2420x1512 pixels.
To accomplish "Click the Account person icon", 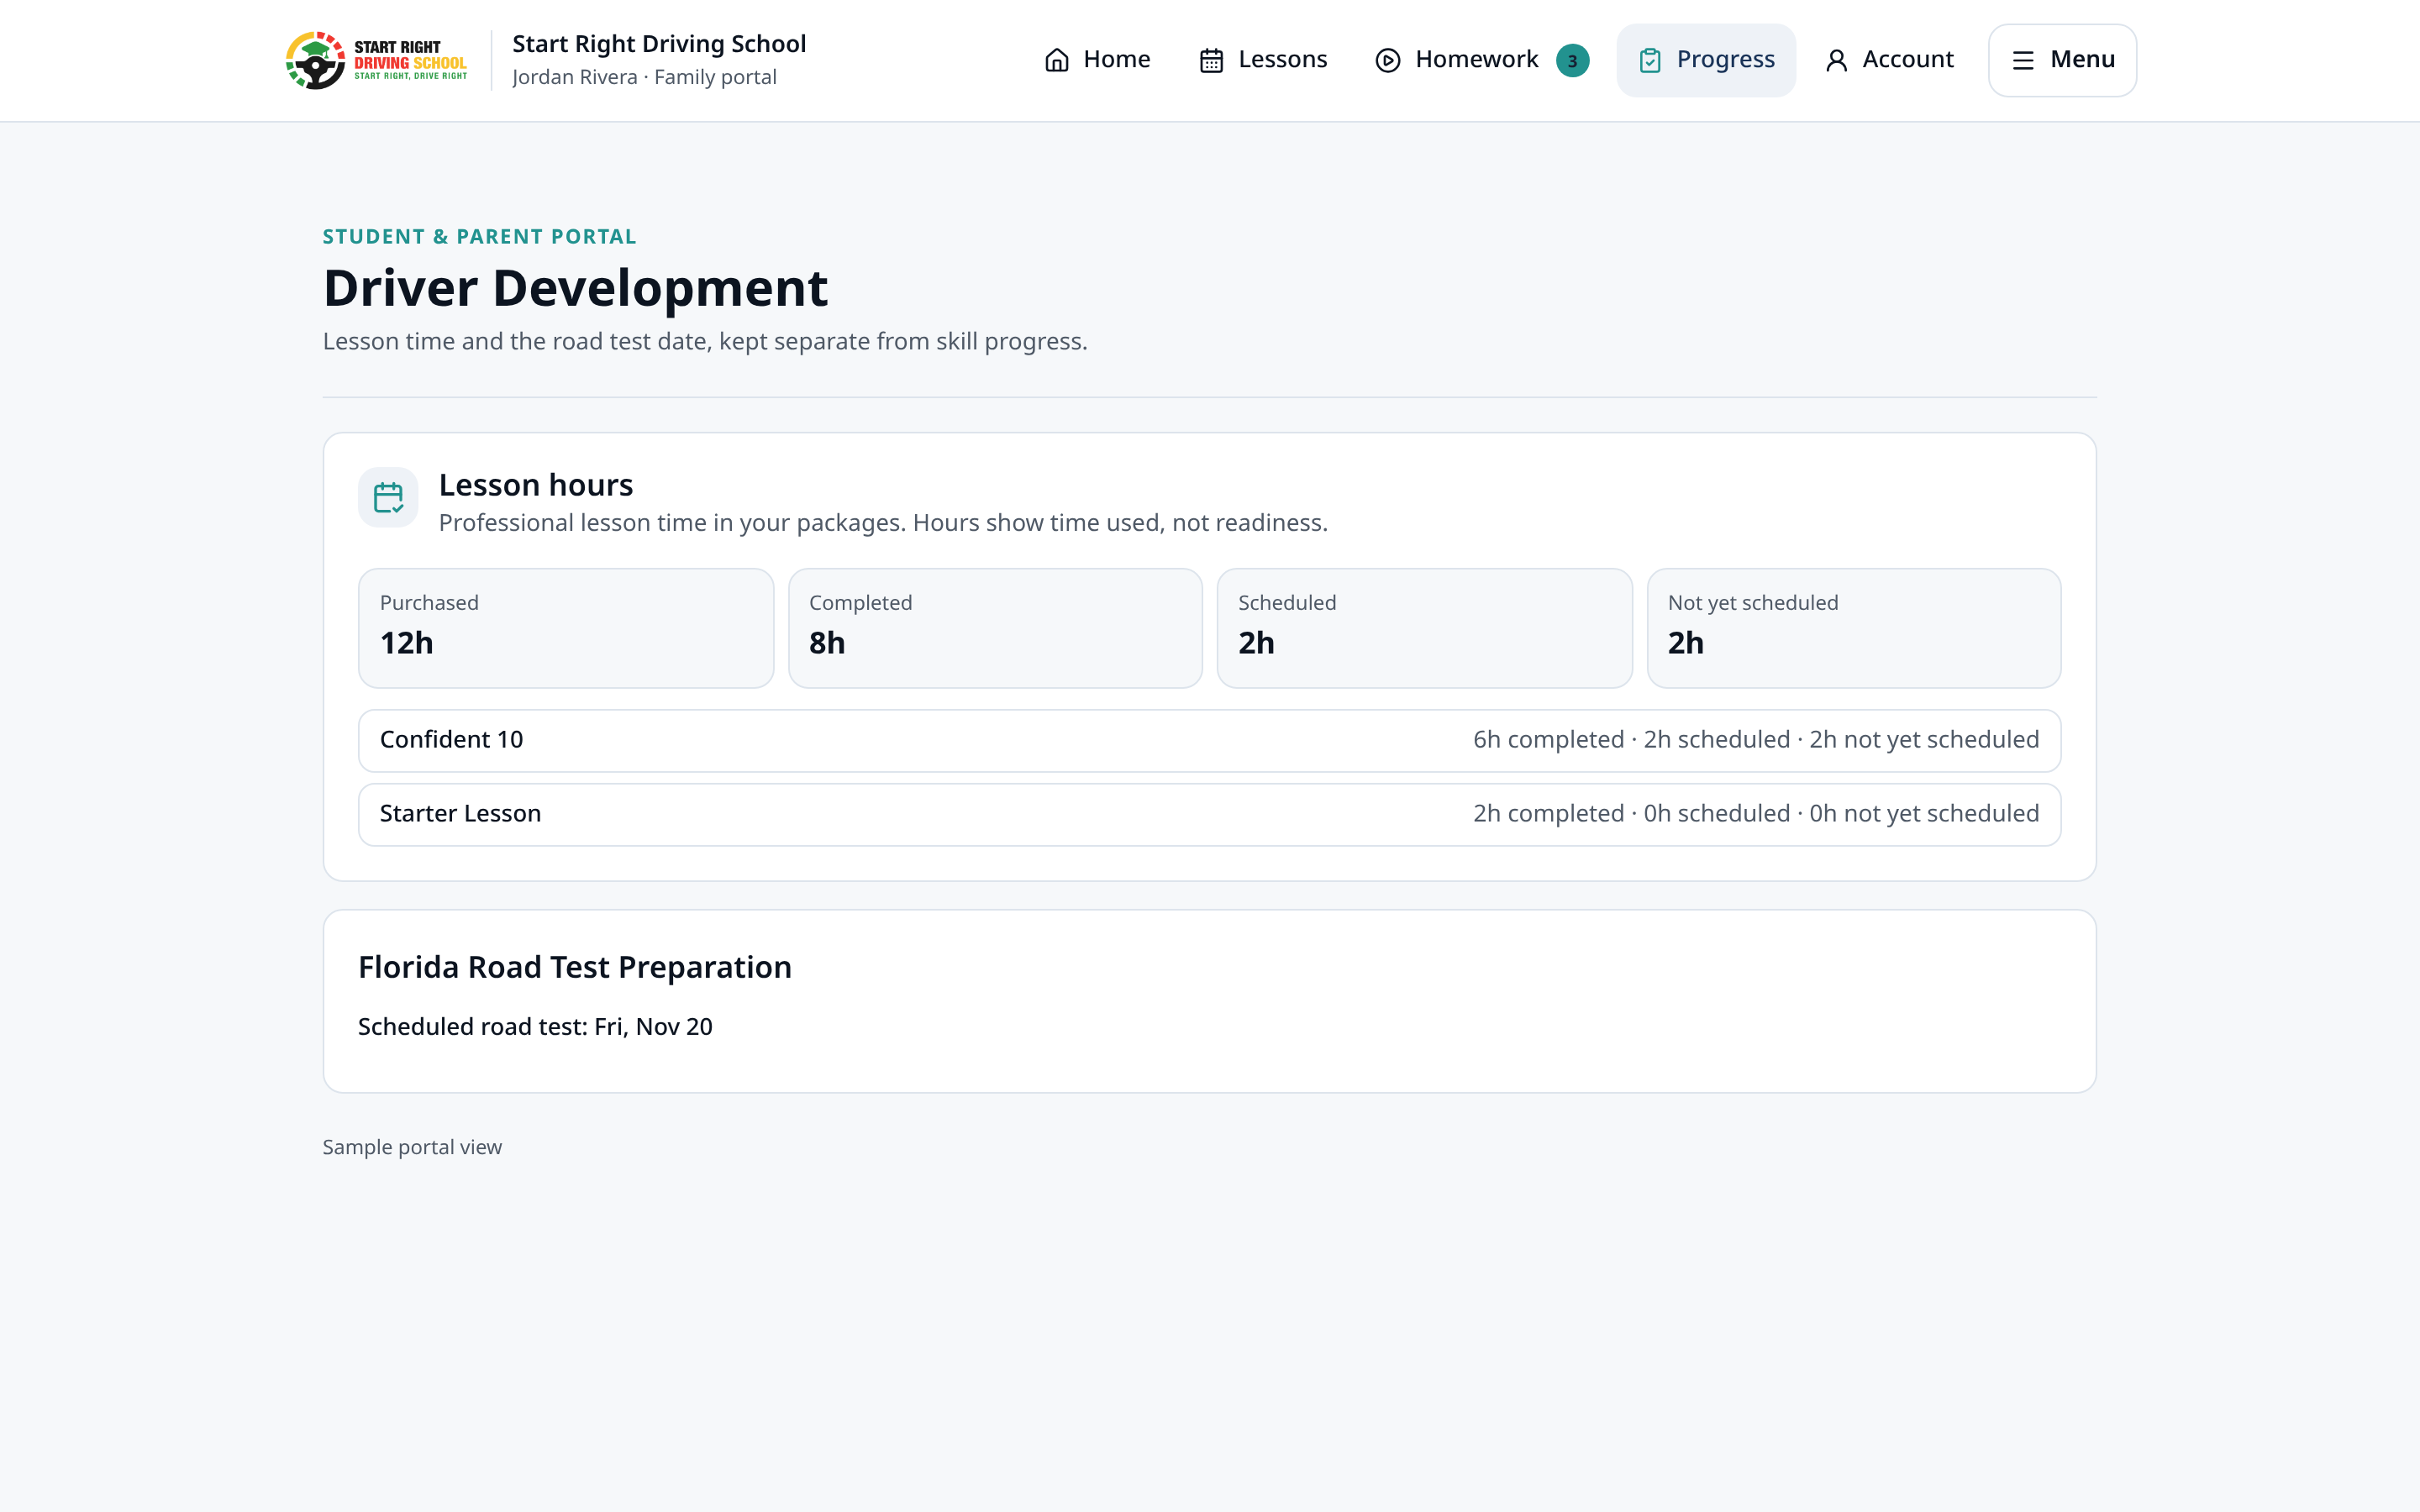I will [1836, 61].
